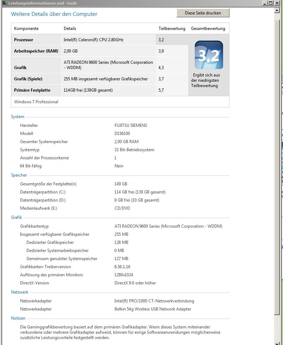Click the 3,7 gaming graphics subscore
Viewport: 283px width, 345px height.
click(161, 79)
